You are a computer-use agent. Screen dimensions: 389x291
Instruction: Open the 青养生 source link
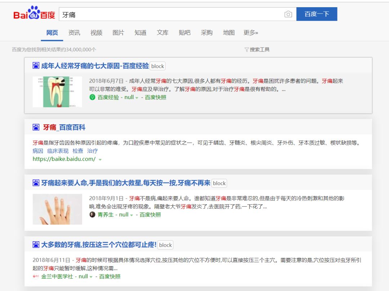coord(106,215)
